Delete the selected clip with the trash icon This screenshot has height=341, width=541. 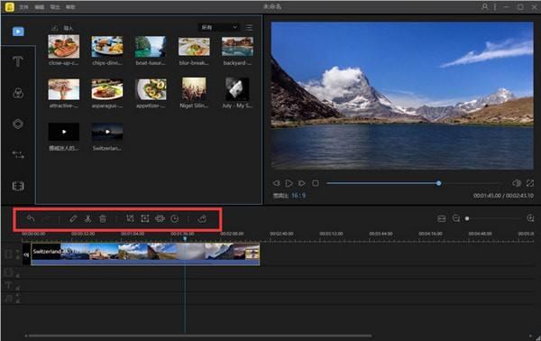103,218
